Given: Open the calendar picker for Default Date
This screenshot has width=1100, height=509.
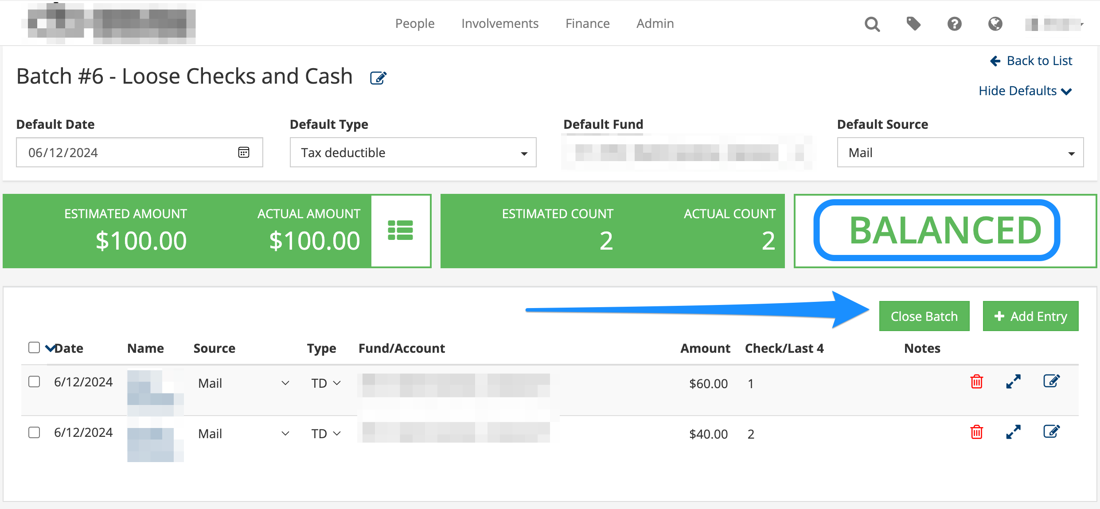Looking at the screenshot, I should click(x=244, y=152).
